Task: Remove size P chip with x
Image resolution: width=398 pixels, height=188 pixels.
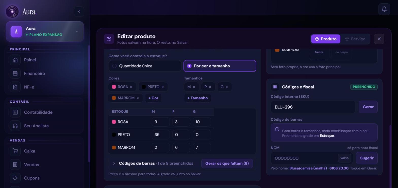Action: pyautogui.click(x=210, y=87)
